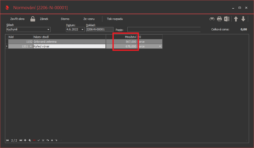Click the Zavřít okno button

click(17, 19)
